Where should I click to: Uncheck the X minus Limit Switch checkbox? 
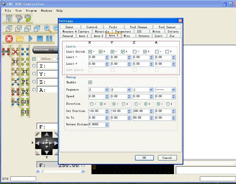pyautogui.click(x=90, y=52)
